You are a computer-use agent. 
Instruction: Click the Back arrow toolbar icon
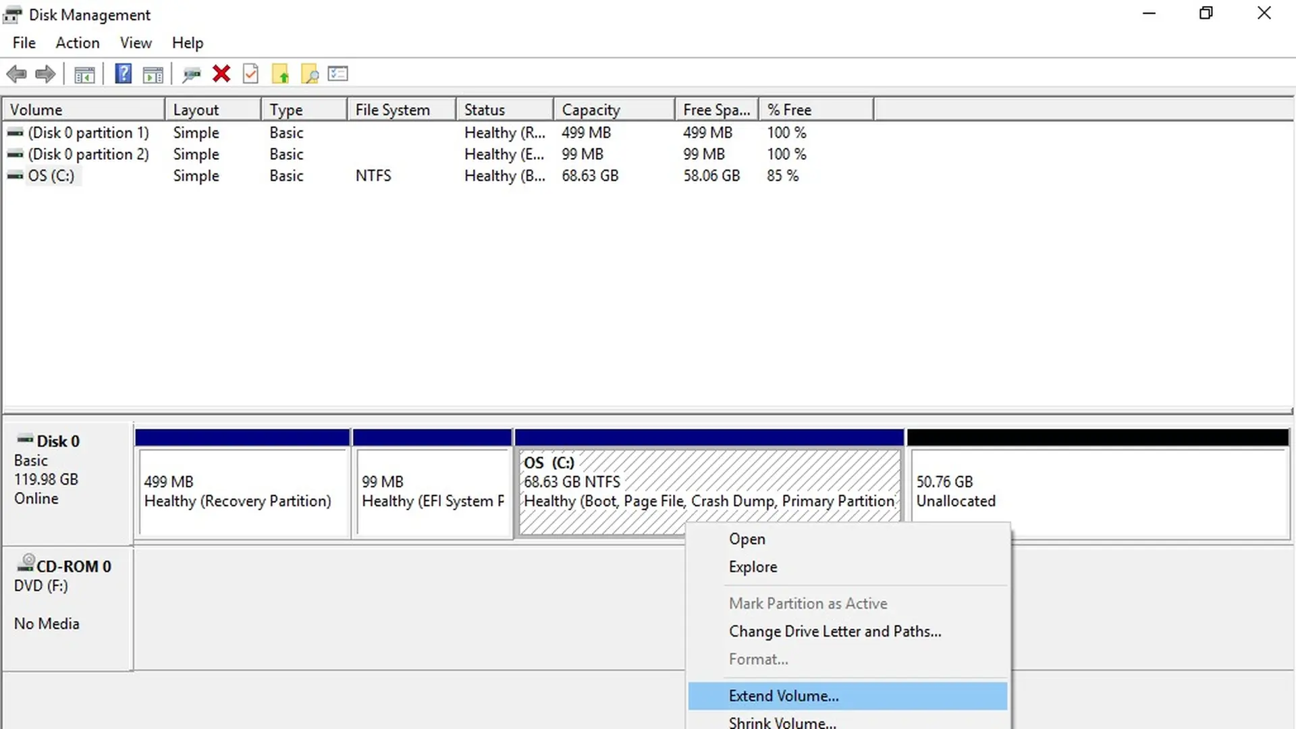coord(16,74)
